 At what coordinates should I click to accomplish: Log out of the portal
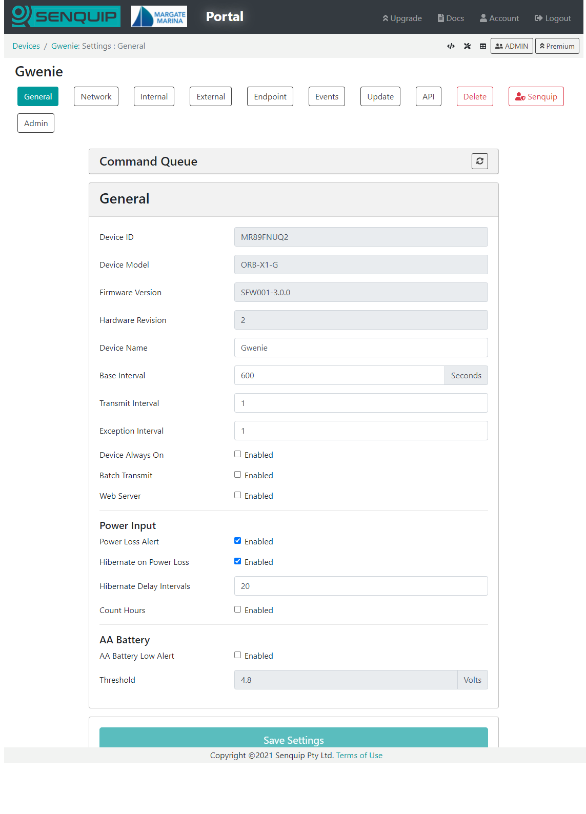click(553, 18)
